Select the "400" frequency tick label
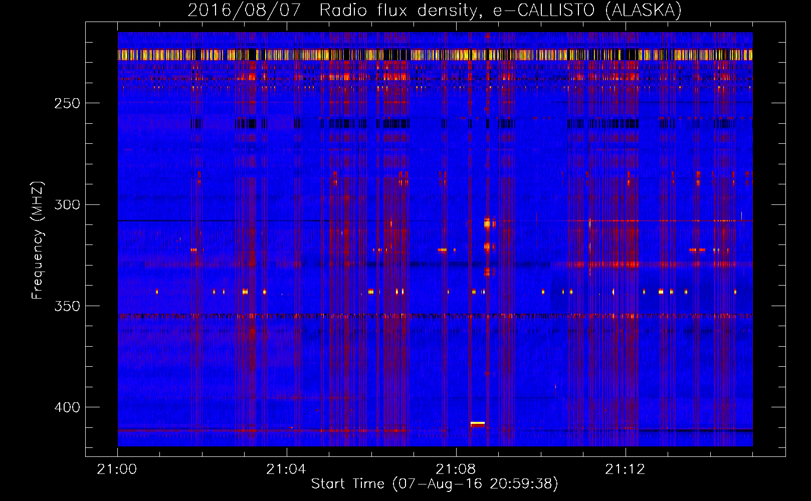 point(67,407)
